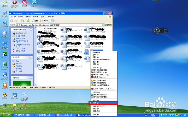Choose 创建快捷方式(S) in context menu
Image resolution: width=188 pixels, height=117 pixels.
(x=104, y=106)
